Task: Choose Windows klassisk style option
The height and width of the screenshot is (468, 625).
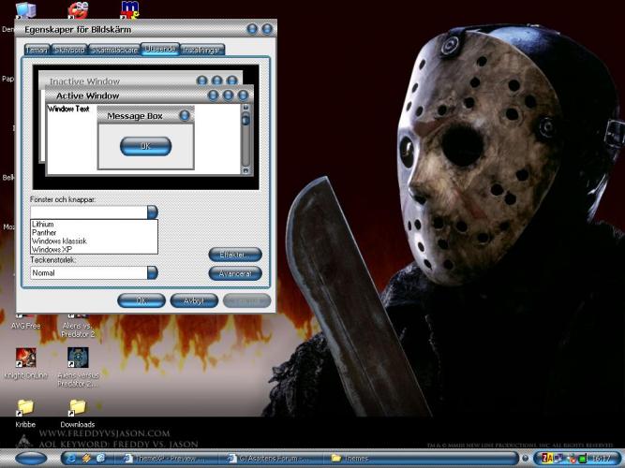Action: tap(59, 241)
